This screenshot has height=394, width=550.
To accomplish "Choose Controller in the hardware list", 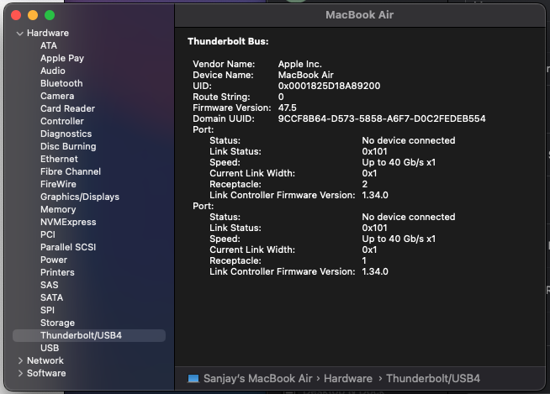I will 62,121.
